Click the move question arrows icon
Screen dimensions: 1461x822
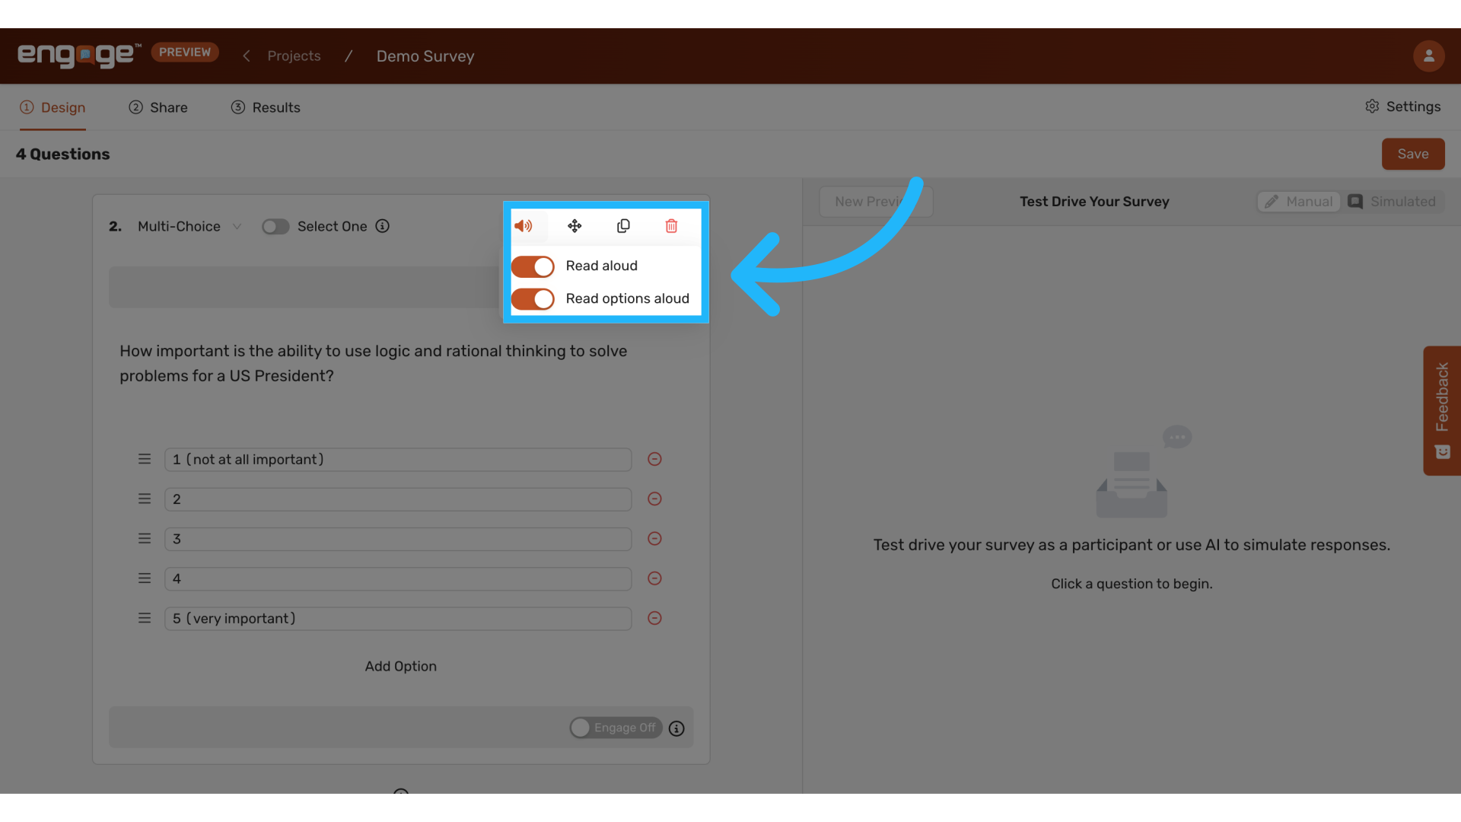pos(575,226)
